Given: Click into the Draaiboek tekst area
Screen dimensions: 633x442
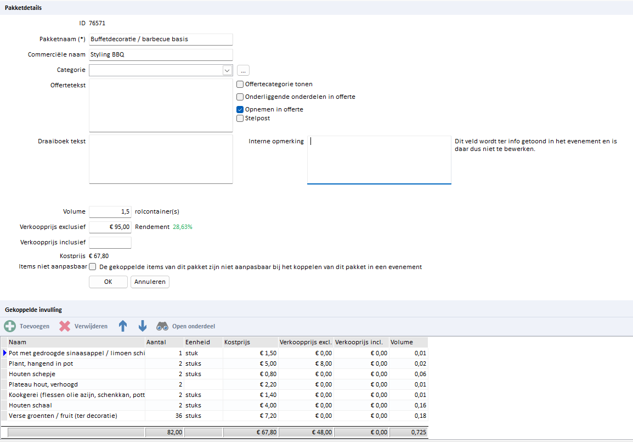Looking at the screenshot, I should [161, 159].
